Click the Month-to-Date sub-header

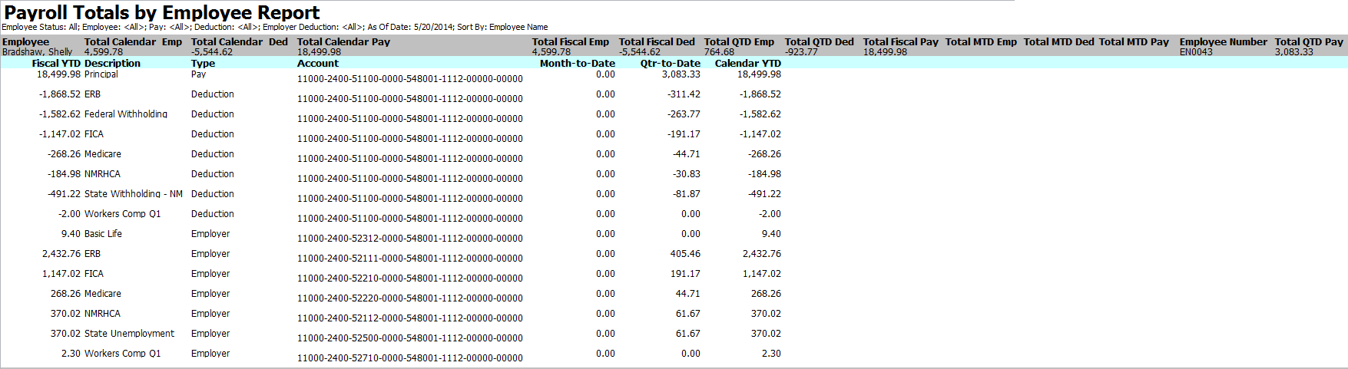pos(577,64)
